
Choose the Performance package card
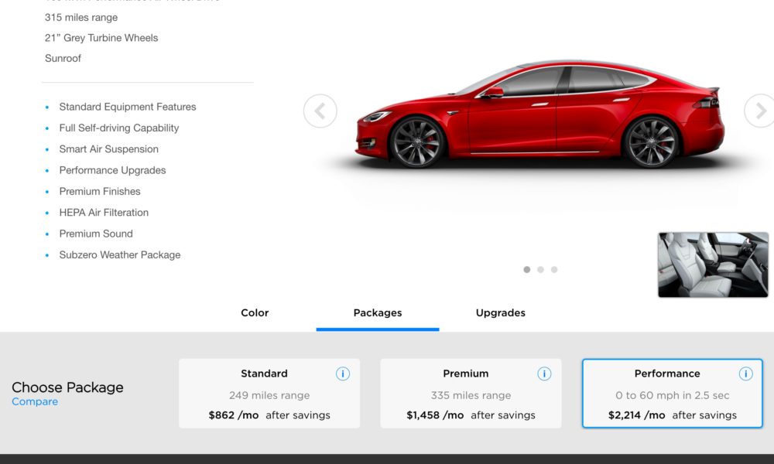673,394
